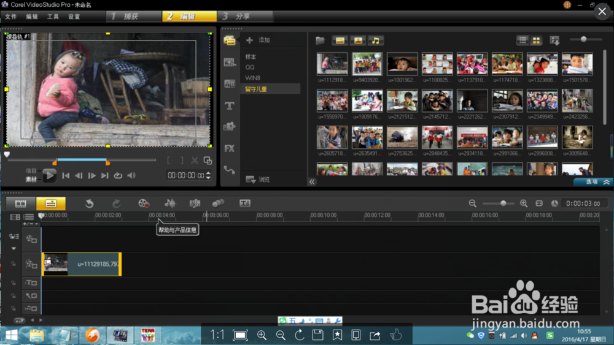Toggle repeat playback
Image resolution: width=614 pixels, height=345 pixels.
click(118, 175)
